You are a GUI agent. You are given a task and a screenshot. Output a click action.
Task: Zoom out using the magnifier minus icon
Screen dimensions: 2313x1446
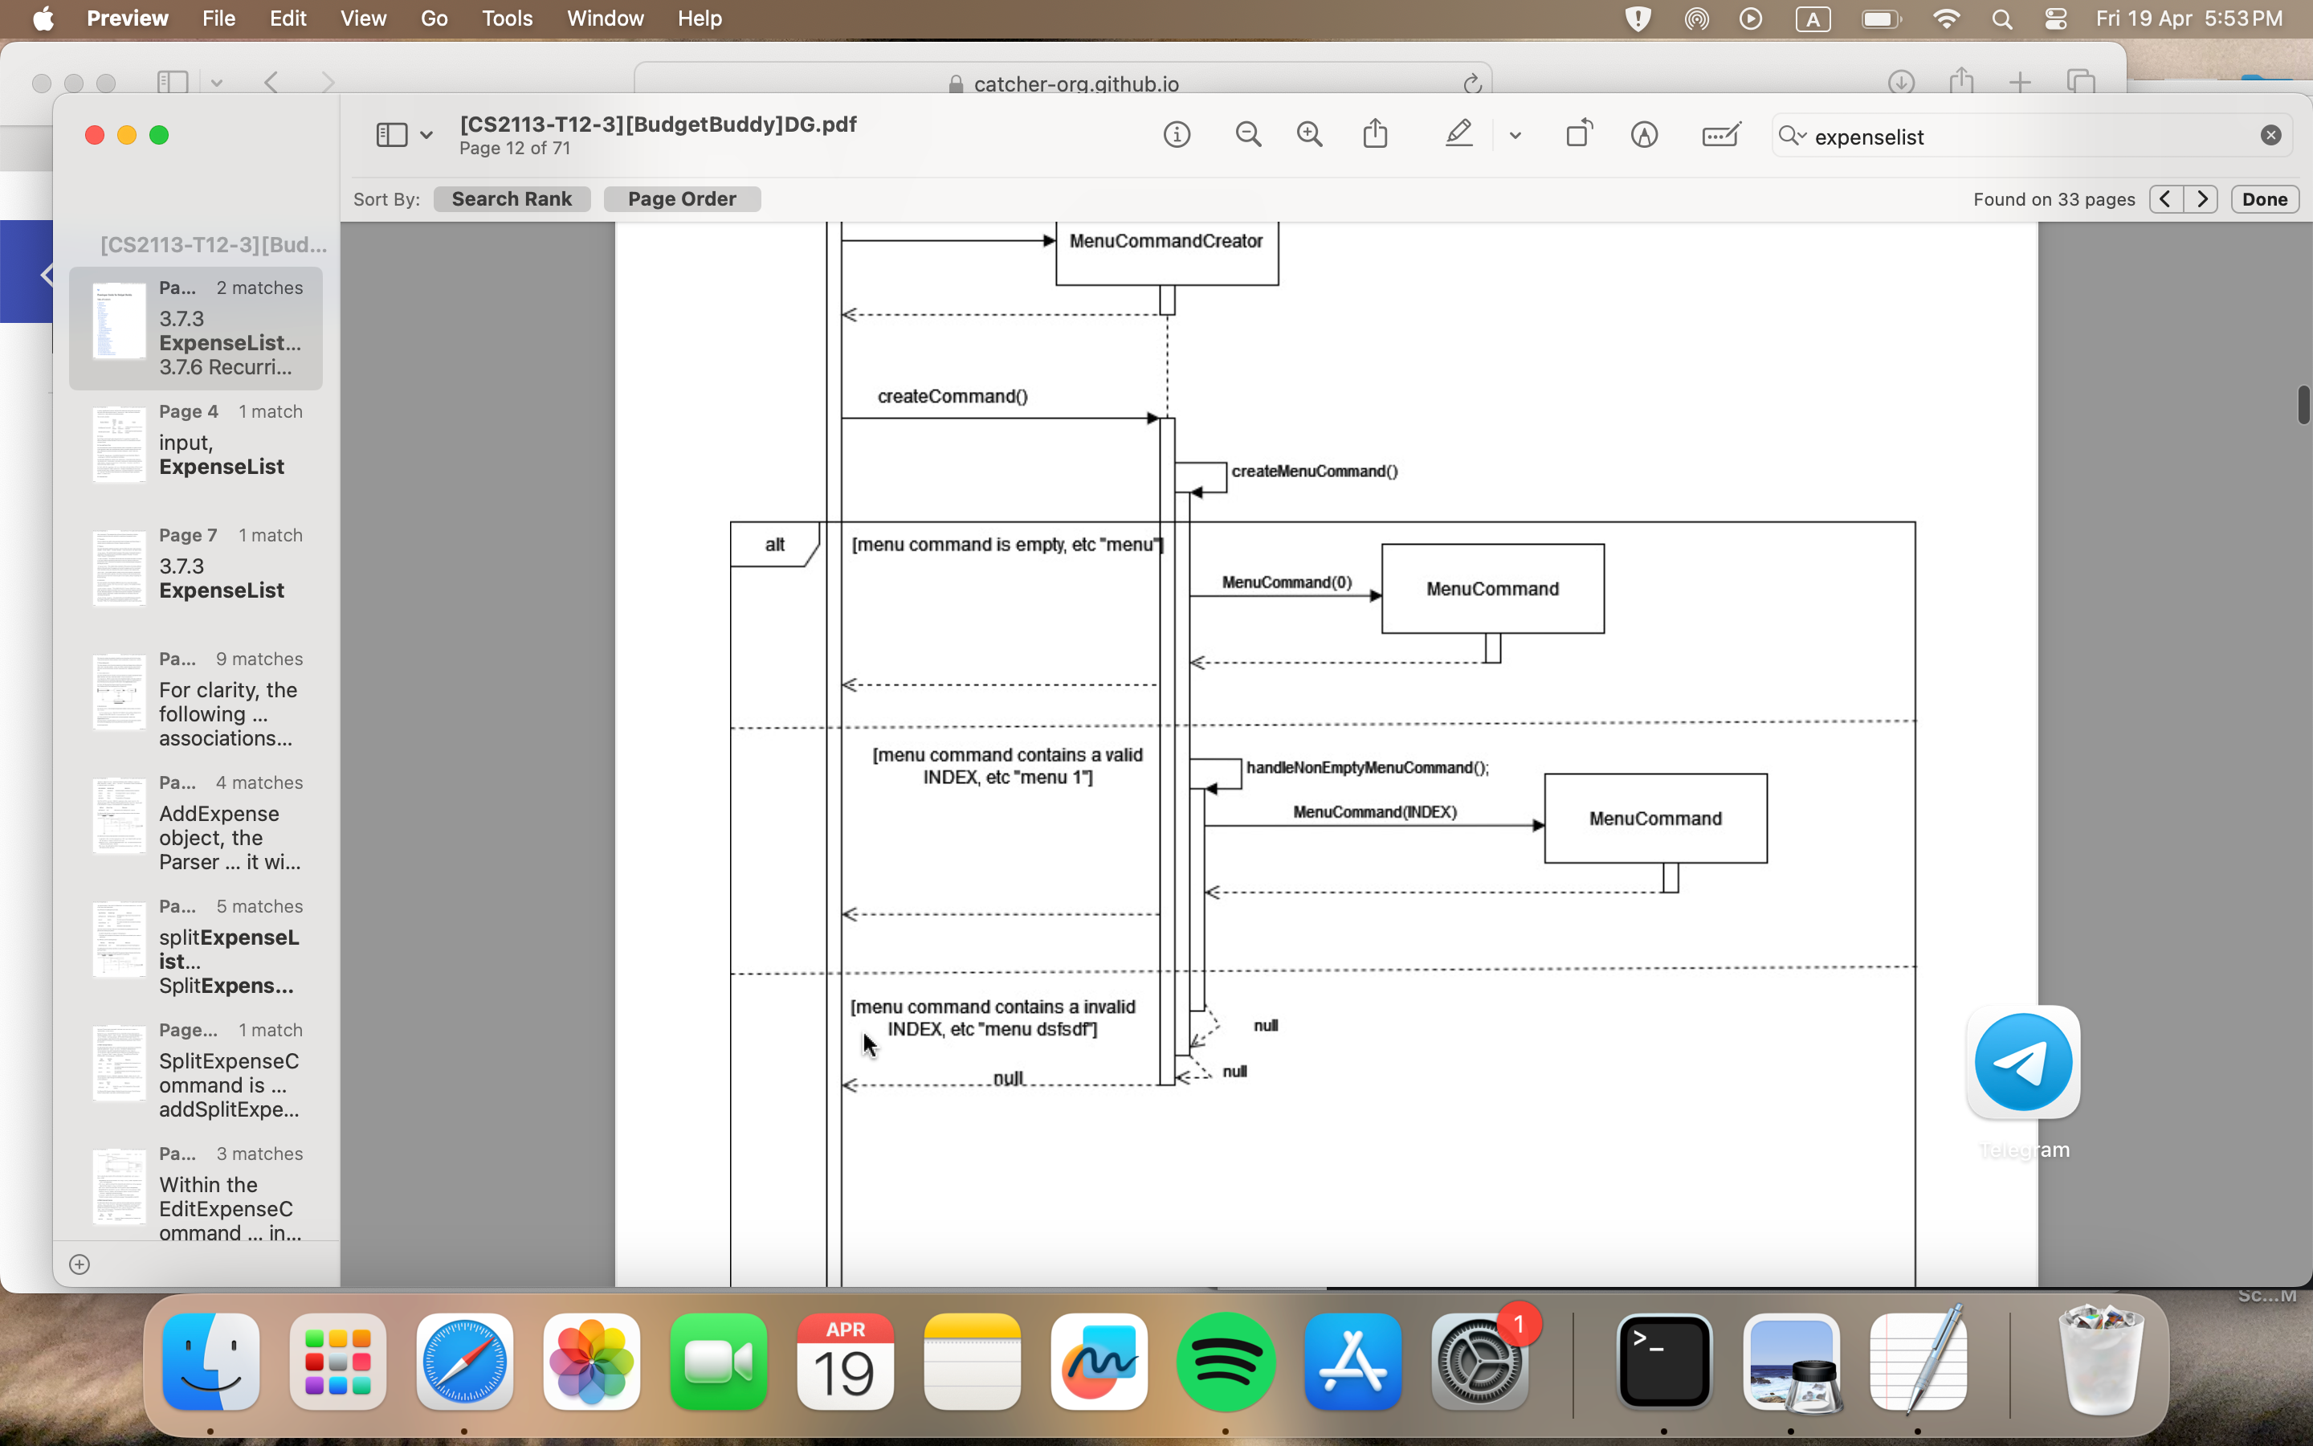(x=1248, y=135)
